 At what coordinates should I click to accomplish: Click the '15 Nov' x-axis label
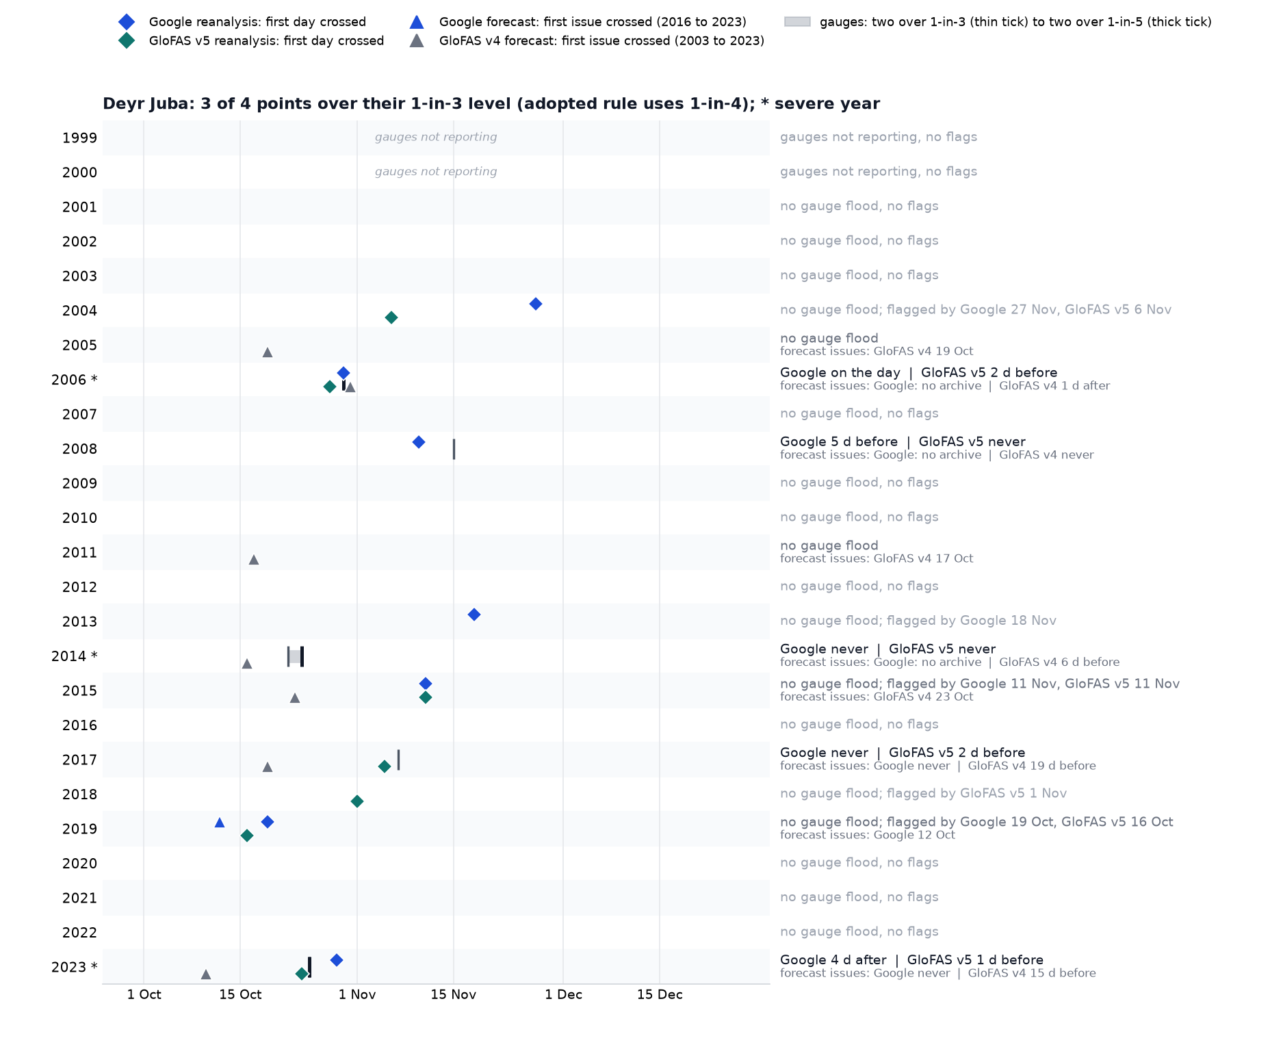454,995
